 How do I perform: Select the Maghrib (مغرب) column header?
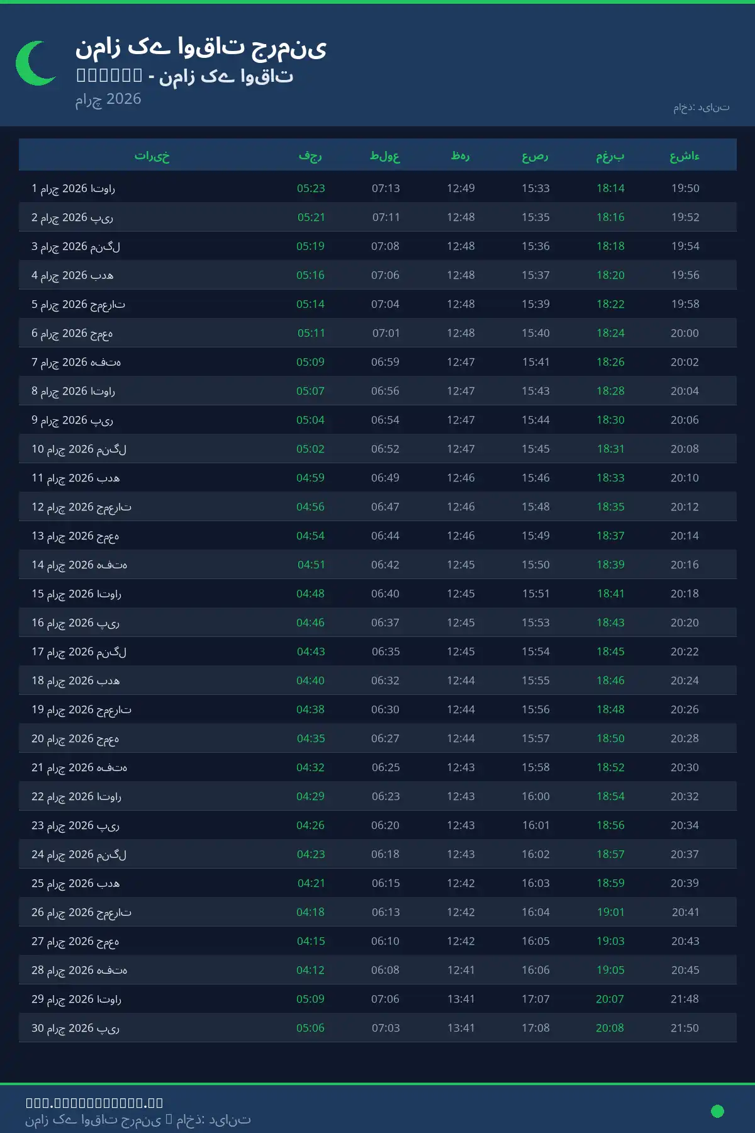(x=610, y=155)
